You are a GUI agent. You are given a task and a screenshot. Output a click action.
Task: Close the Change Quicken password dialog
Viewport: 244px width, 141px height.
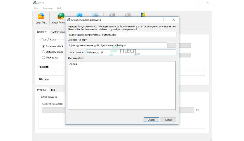click(x=174, y=20)
